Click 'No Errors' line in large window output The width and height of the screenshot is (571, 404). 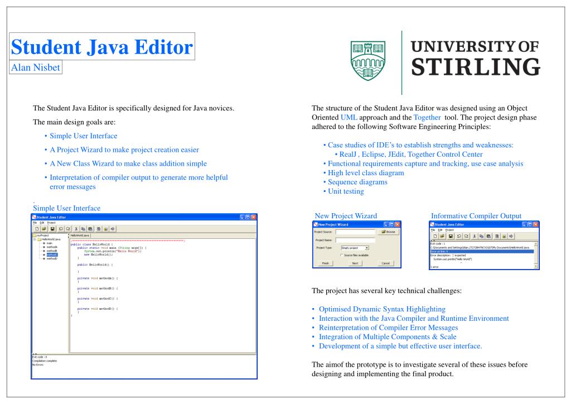pyautogui.click(x=38, y=364)
